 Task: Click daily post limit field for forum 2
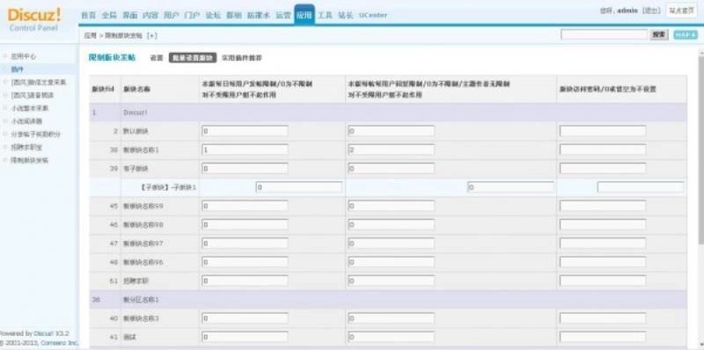click(246, 131)
